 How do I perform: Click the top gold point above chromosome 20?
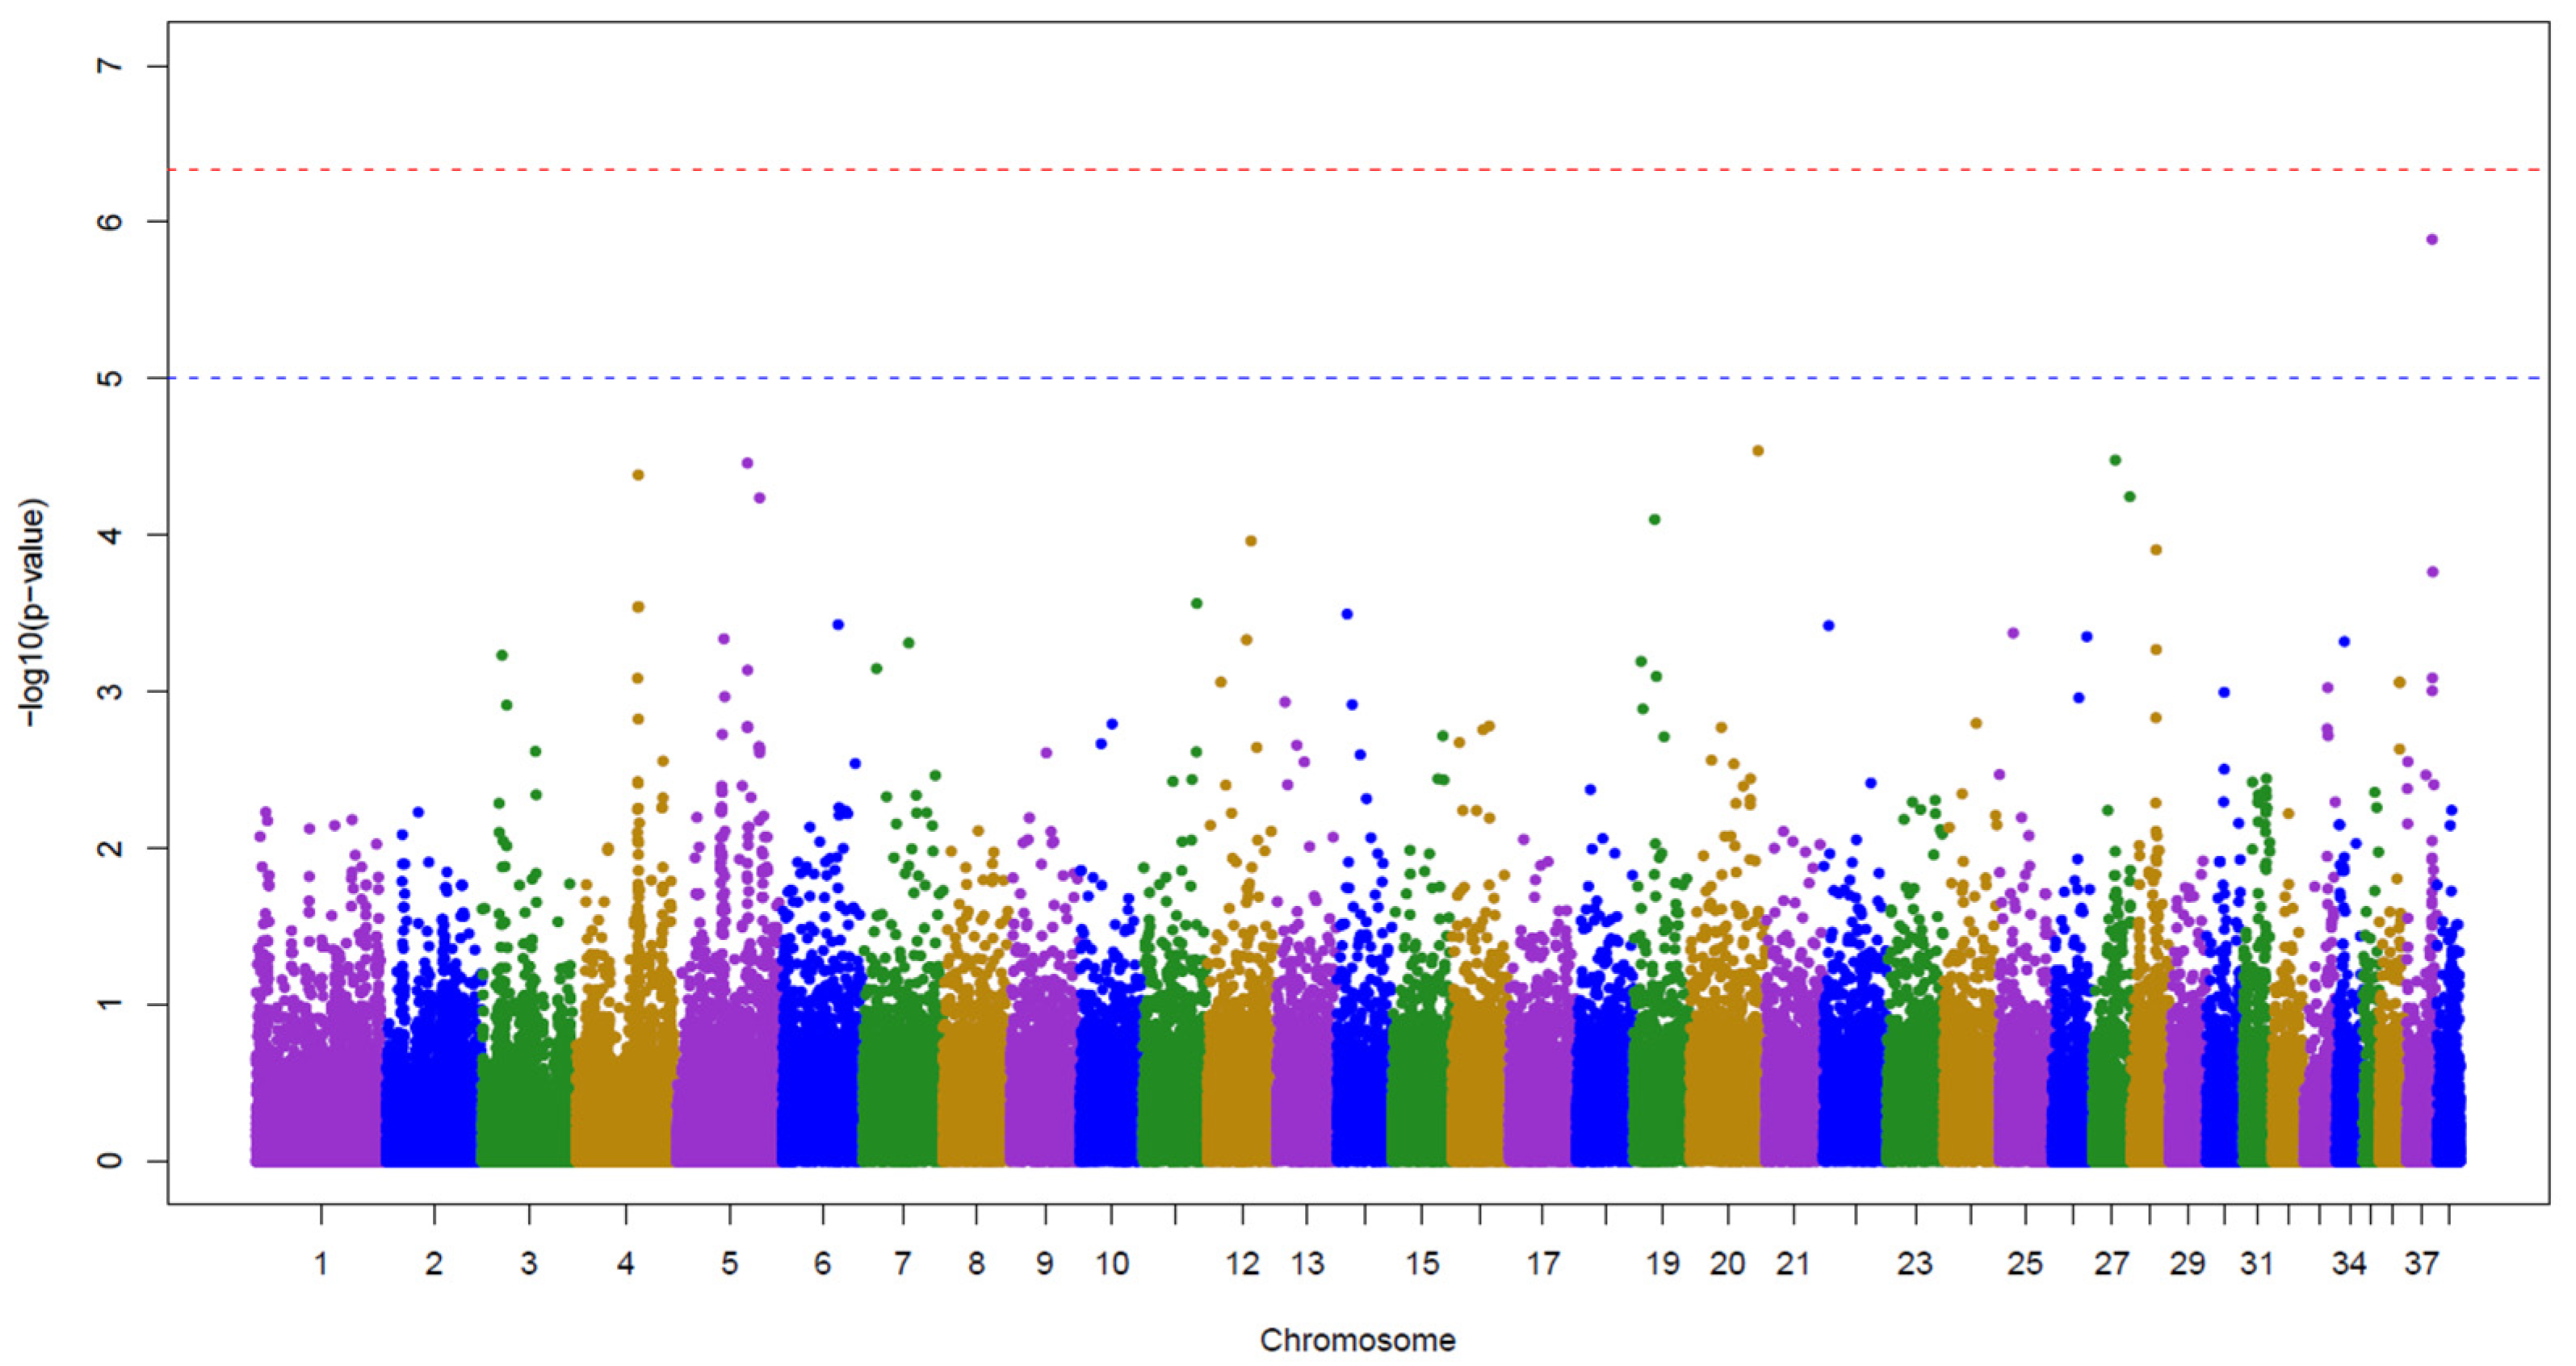coord(1758,451)
